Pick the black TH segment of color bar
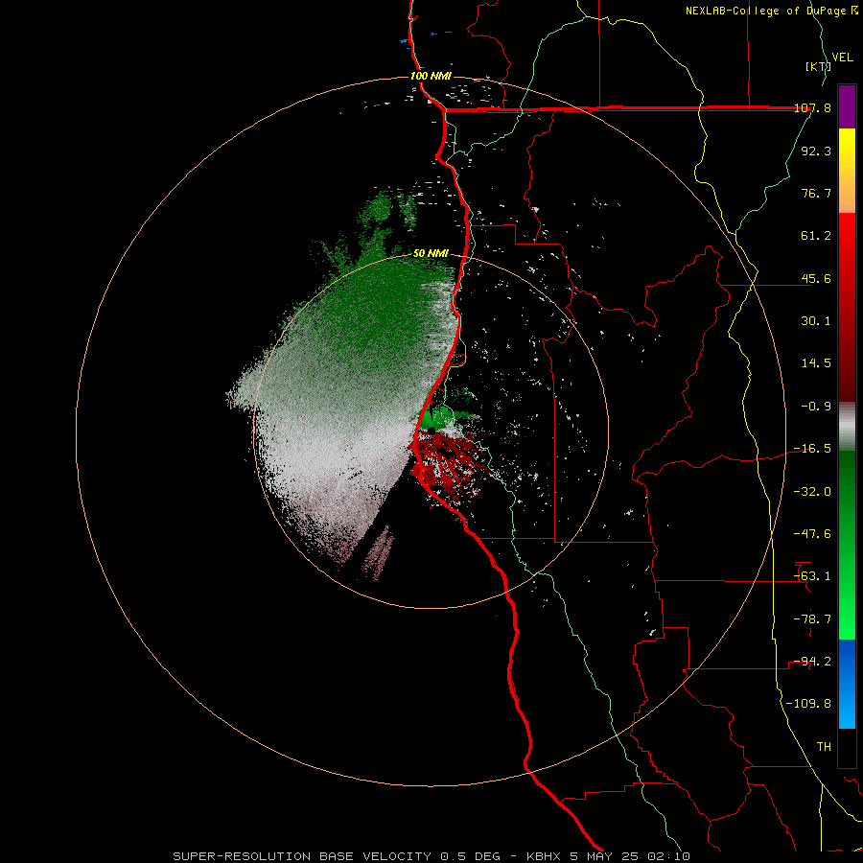Viewport: 863px width, 863px height. coord(847,748)
